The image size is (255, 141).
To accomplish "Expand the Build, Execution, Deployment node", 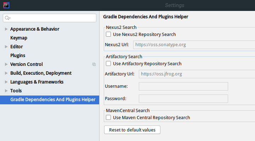I will [x=6, y=73].
